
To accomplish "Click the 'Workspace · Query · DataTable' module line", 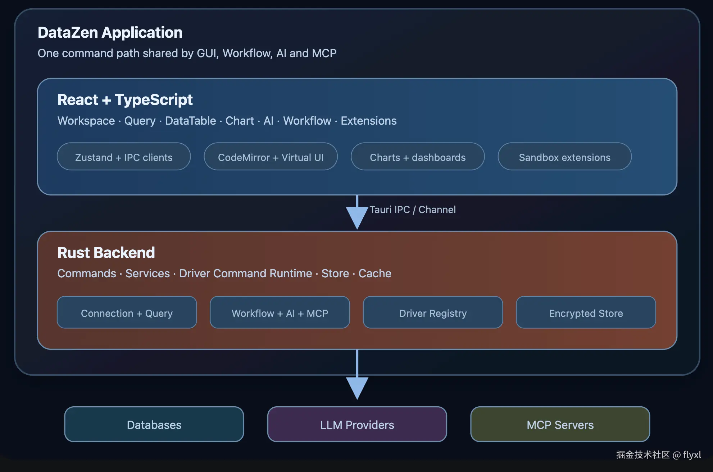I will (227, 121).
